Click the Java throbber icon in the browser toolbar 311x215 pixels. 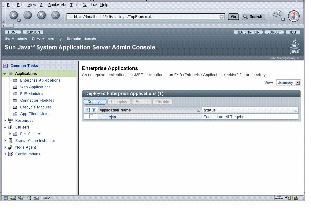coord(294,16)
